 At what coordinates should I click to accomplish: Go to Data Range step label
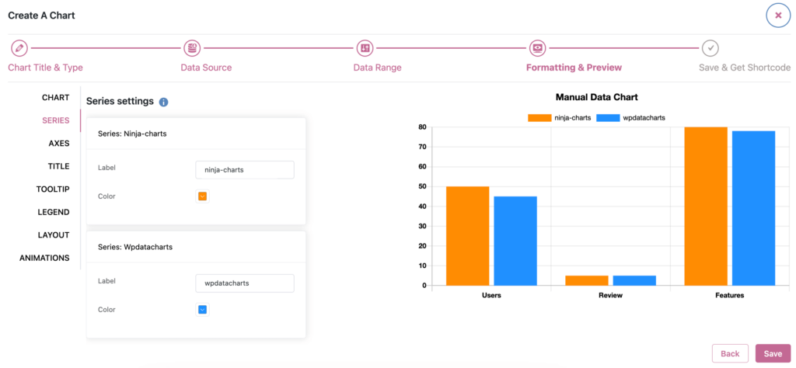377,68
